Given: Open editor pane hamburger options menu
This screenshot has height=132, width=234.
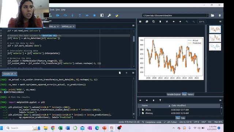Looking at the screenshot, I should (x=133, y=26).
